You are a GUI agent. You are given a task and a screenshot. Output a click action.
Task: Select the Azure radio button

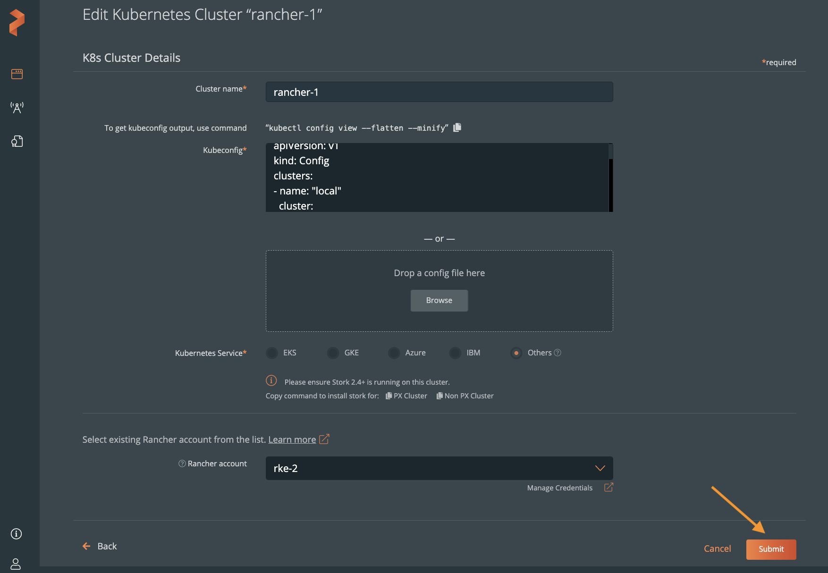[394, 353]
